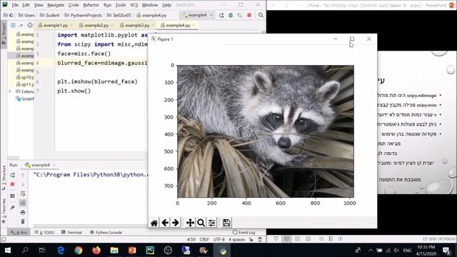Open Configure subplots in Figure 1

212,223
